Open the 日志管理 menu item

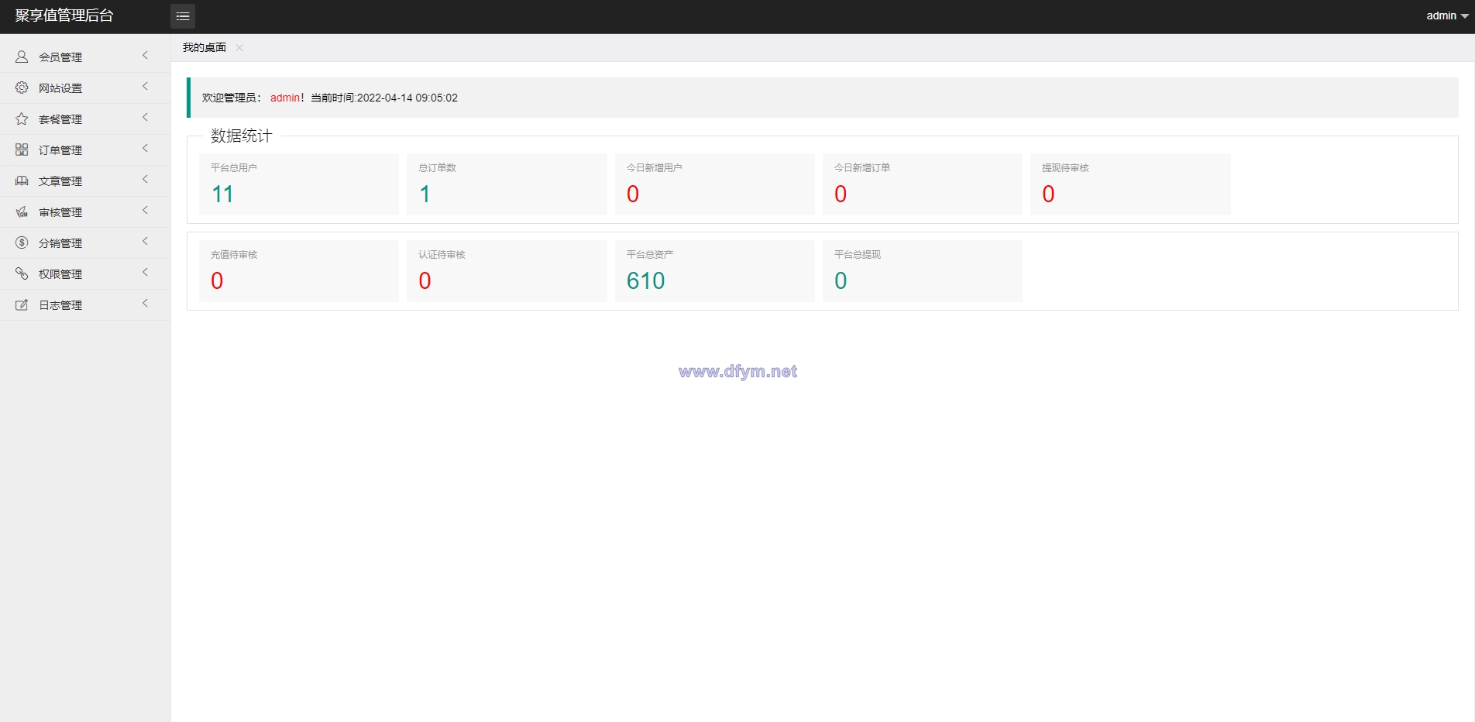85,304
